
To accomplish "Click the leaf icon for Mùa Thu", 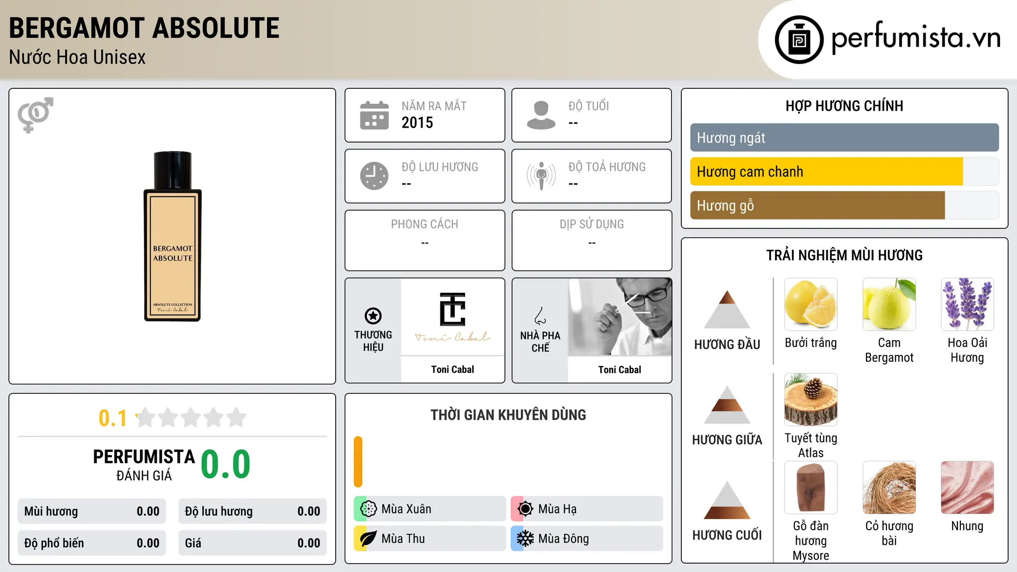I will pyautogui.click(x=368, y=538).
